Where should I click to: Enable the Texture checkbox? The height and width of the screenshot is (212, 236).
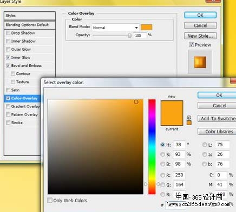[13, 82]
